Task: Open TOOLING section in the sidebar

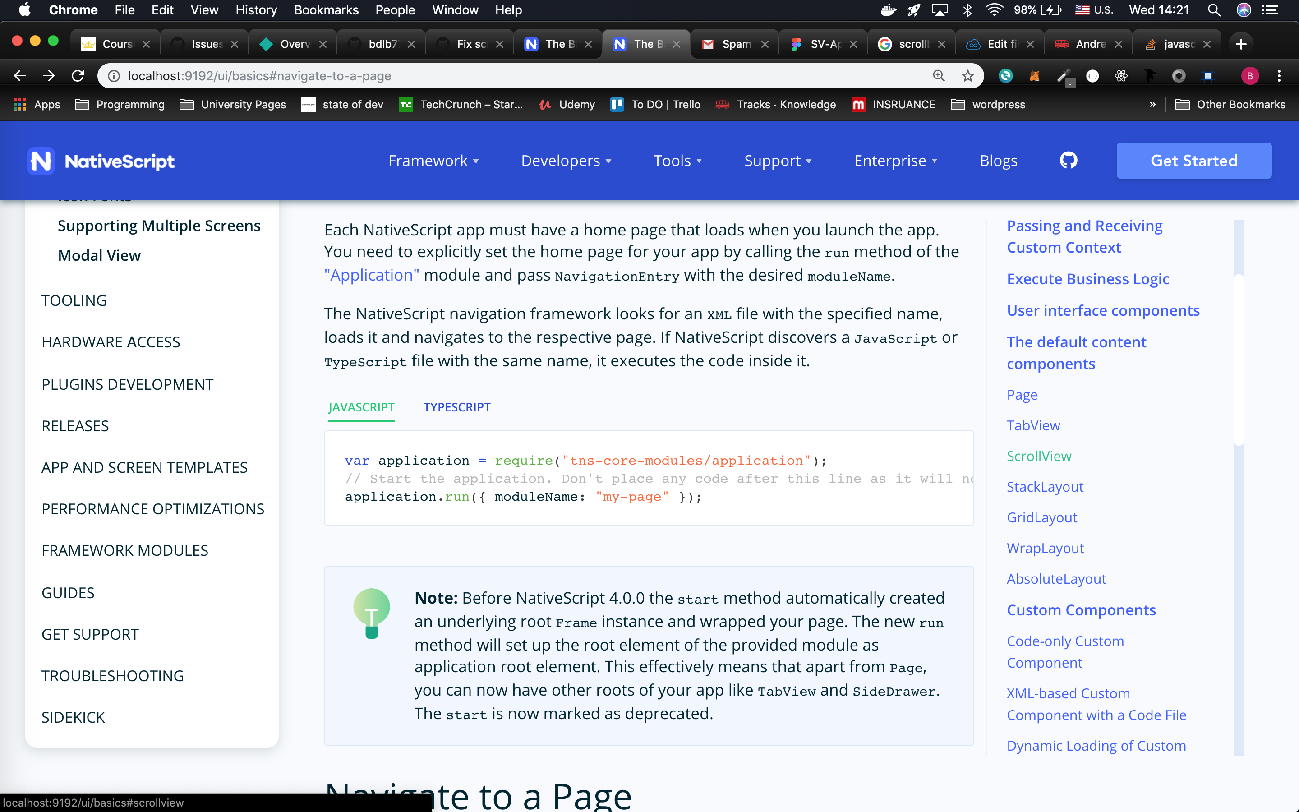Action: (74, 300)
